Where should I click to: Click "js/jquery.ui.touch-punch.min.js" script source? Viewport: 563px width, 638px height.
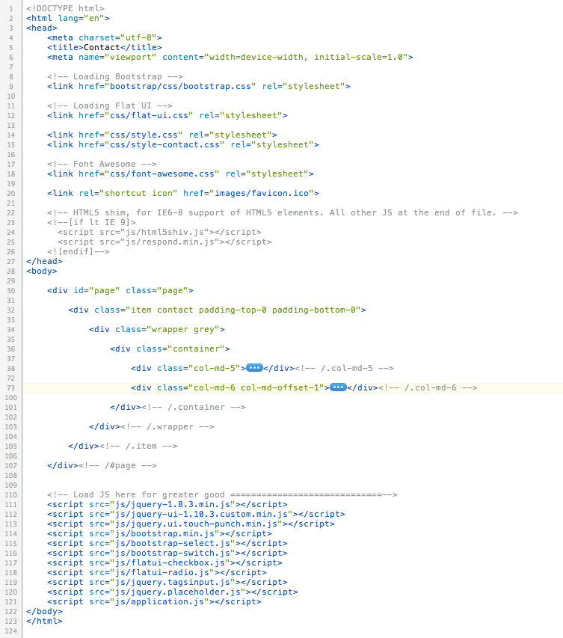click(196, 524)
